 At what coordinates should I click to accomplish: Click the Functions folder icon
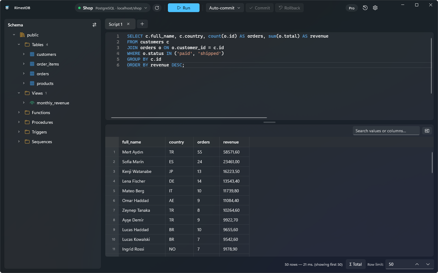pos(27,113)
